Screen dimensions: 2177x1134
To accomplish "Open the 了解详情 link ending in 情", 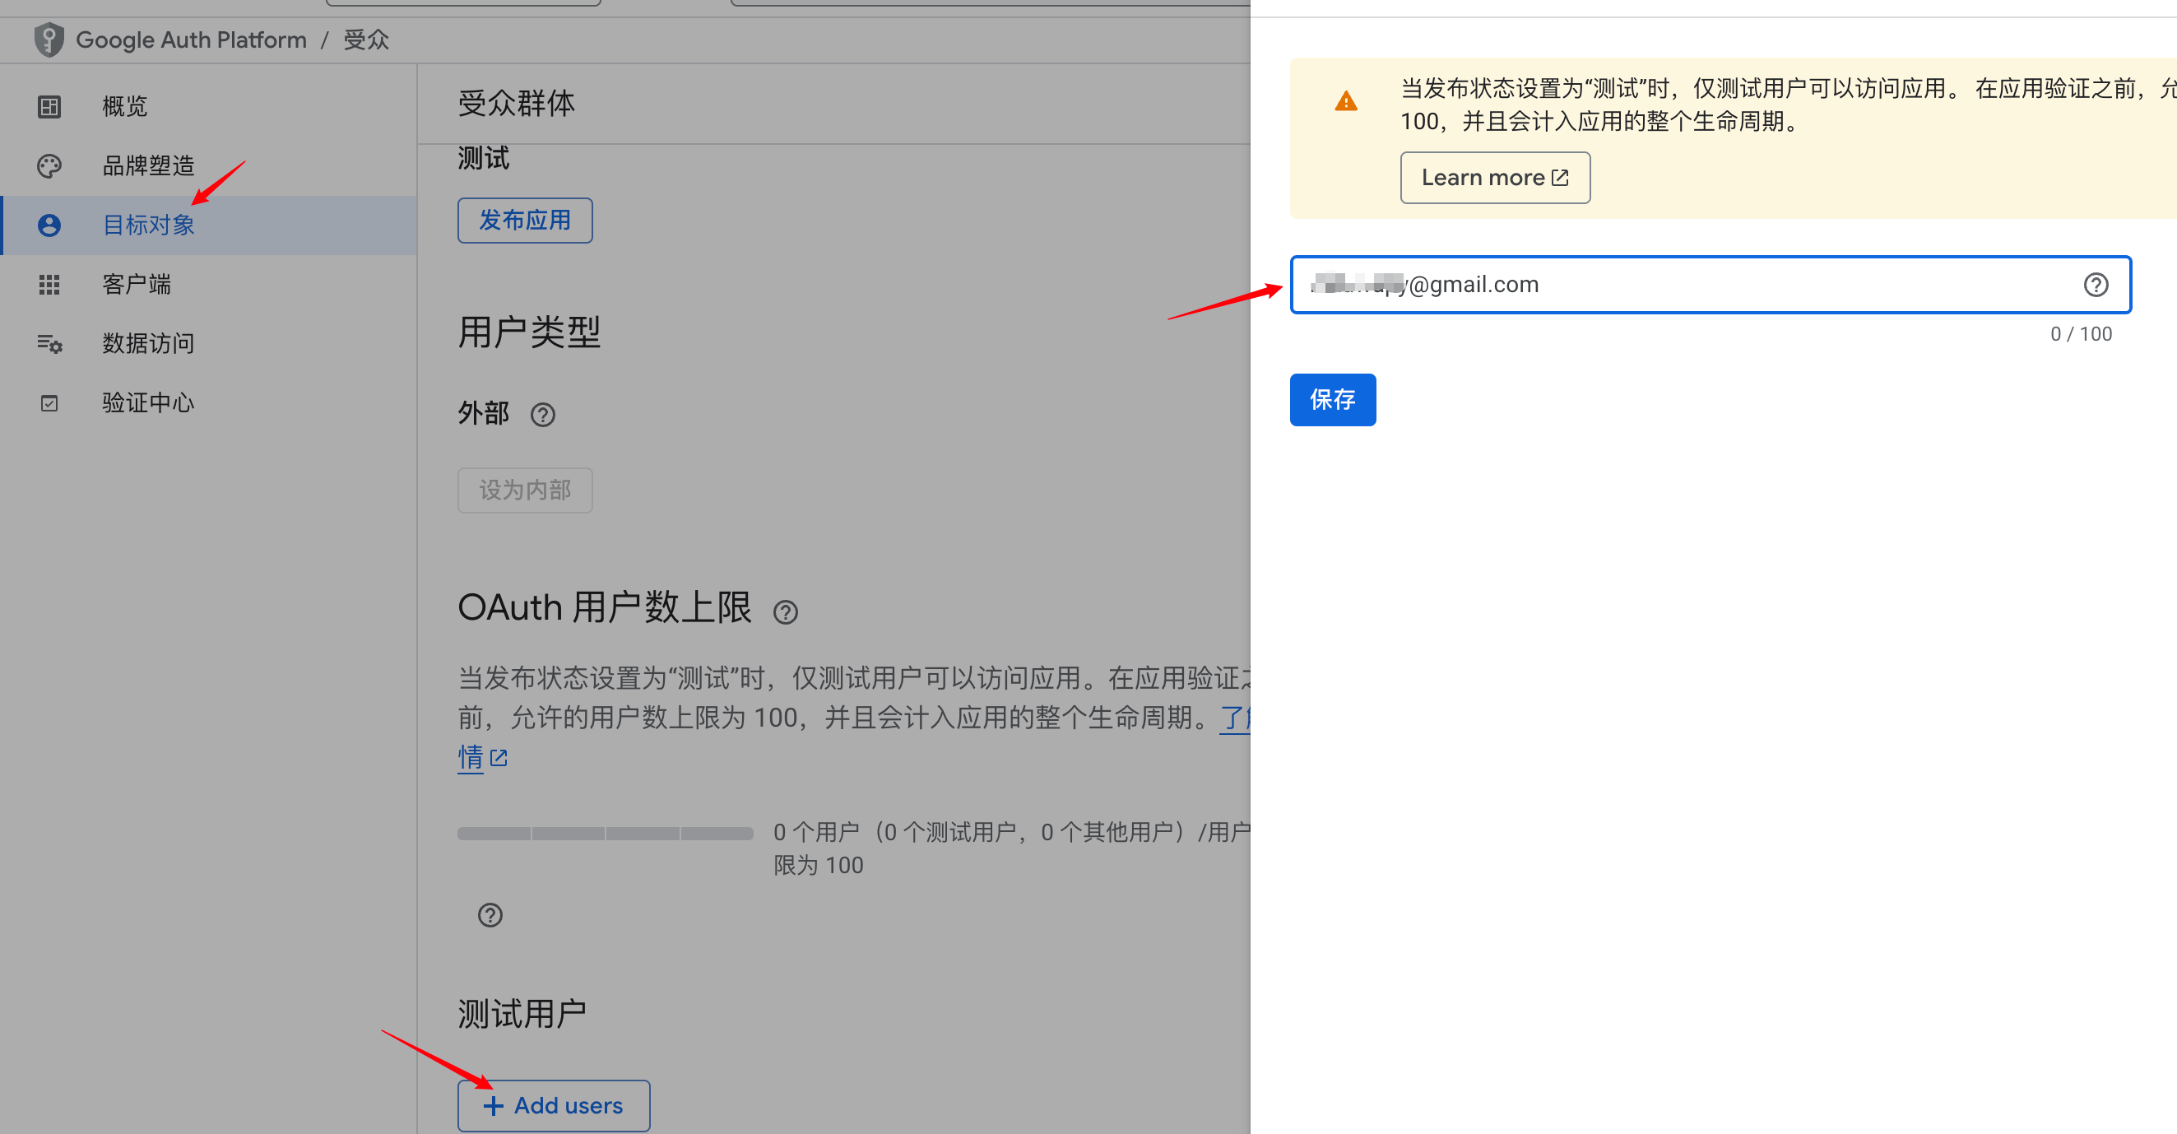I will [x=470, y=757].
